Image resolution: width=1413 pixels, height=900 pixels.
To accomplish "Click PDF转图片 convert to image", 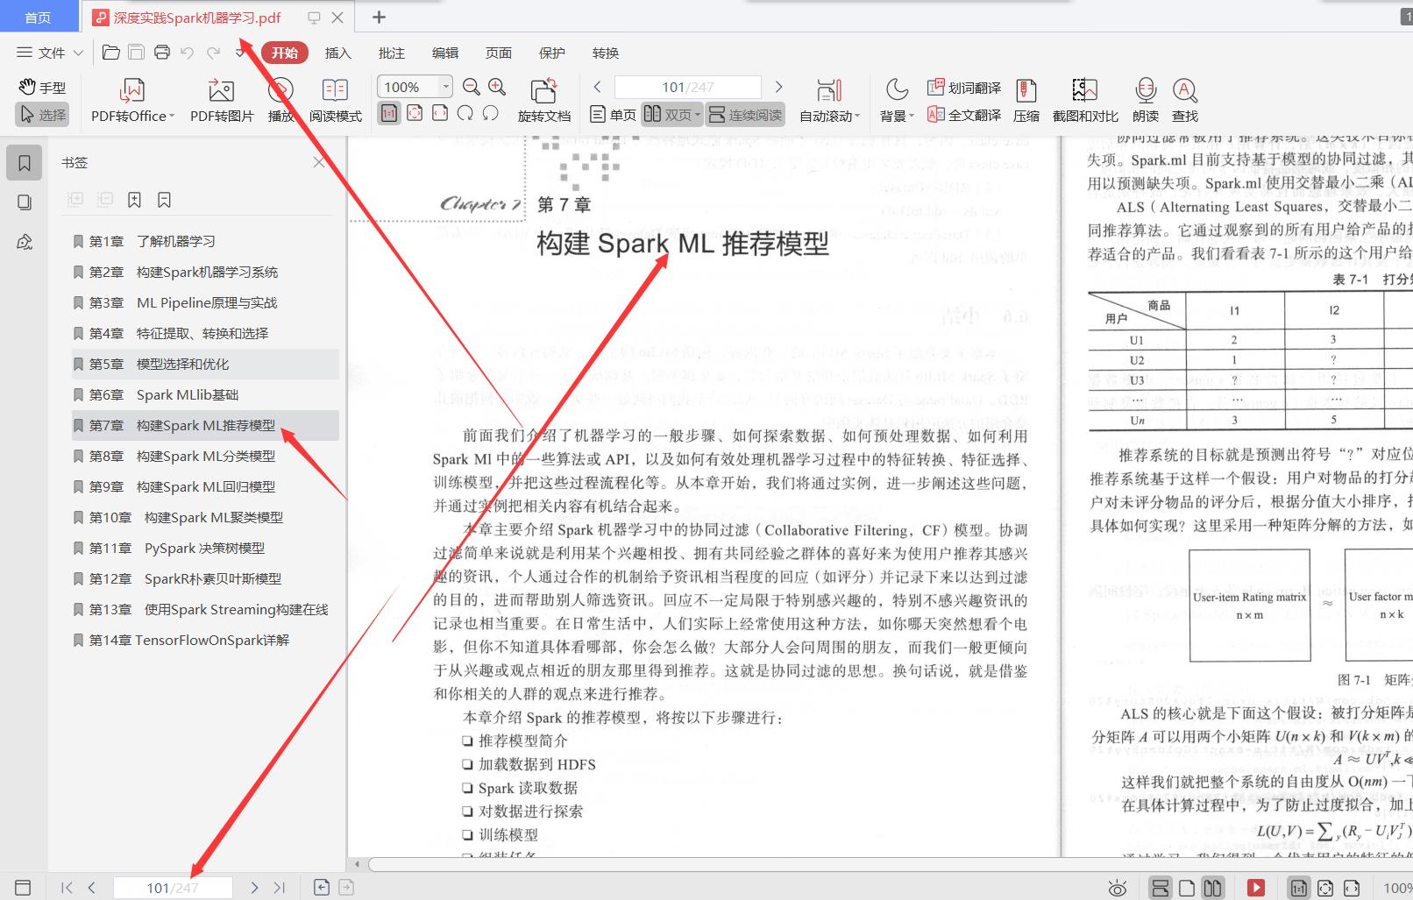I will click(x=222, y=102).
